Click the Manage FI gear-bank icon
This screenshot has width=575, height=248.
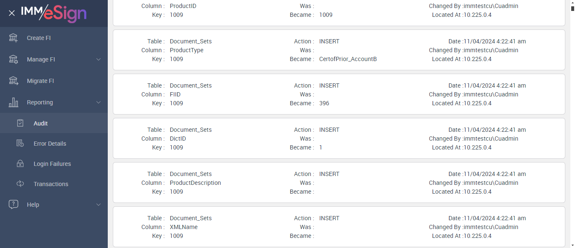coord(13,59)
